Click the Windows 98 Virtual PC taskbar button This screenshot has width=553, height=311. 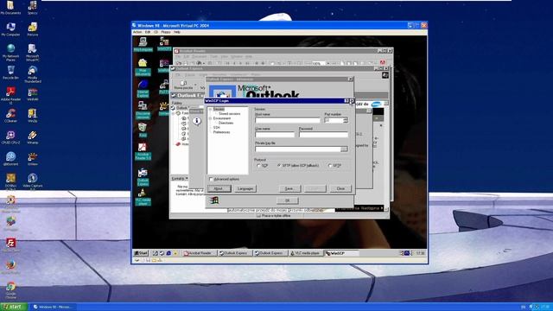[x=53, y=307]
